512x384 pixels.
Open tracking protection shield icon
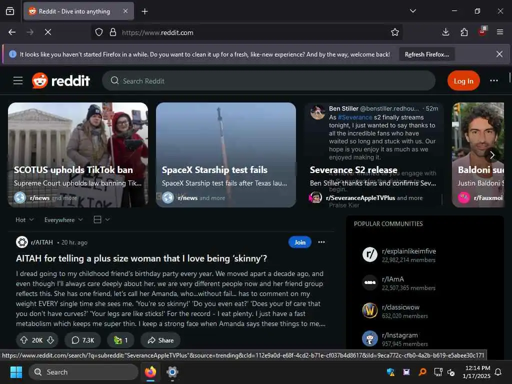pos(99,32)
